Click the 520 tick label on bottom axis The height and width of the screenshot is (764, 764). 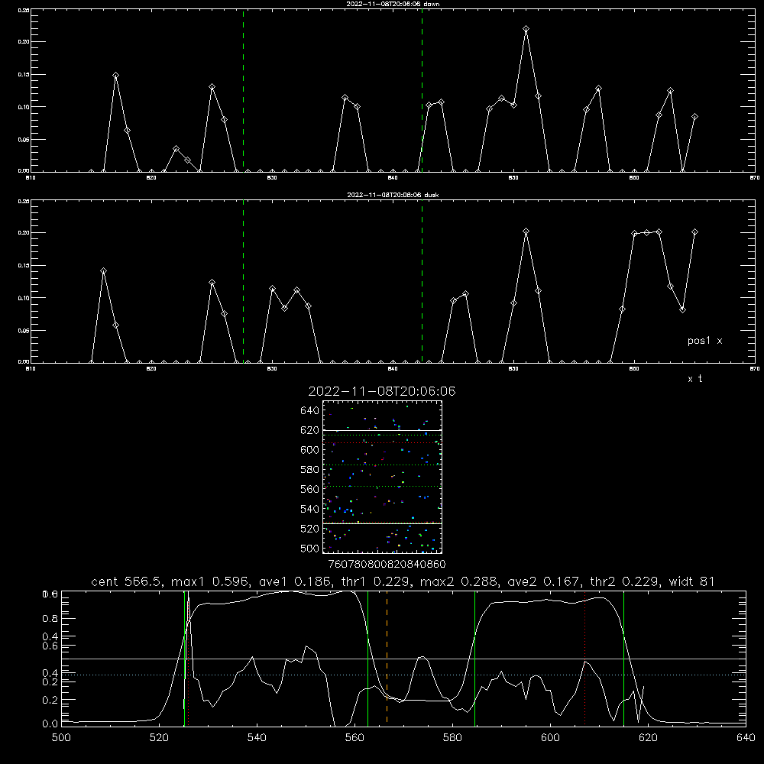click(x=159, y=738)
